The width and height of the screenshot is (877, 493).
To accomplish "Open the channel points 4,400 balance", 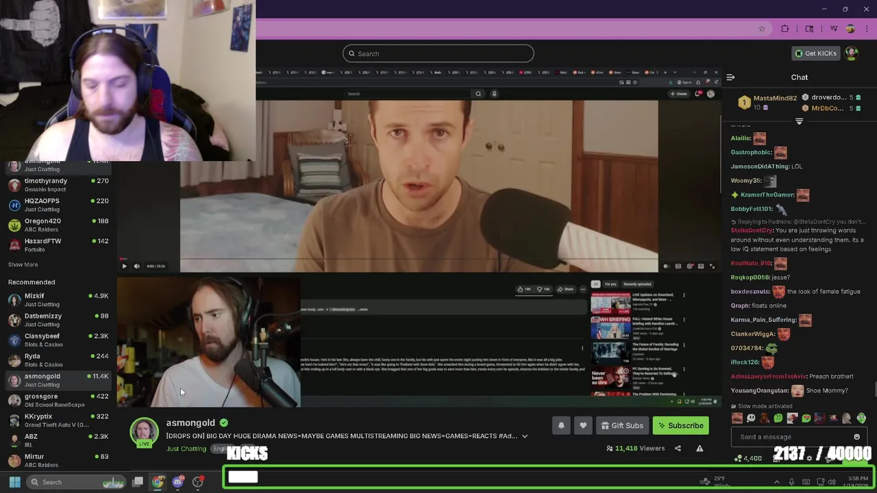I will 748,458.
